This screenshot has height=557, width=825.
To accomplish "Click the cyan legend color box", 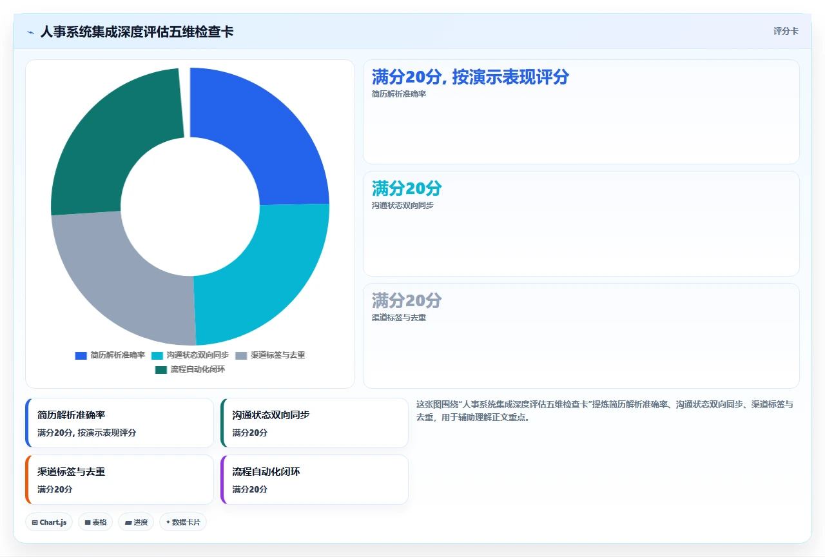I will coord(157,355).
